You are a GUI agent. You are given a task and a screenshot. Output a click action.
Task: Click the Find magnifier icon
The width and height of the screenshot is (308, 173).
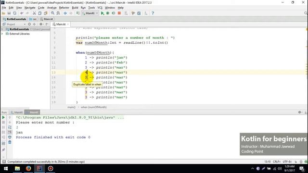[x=52, y=13]
